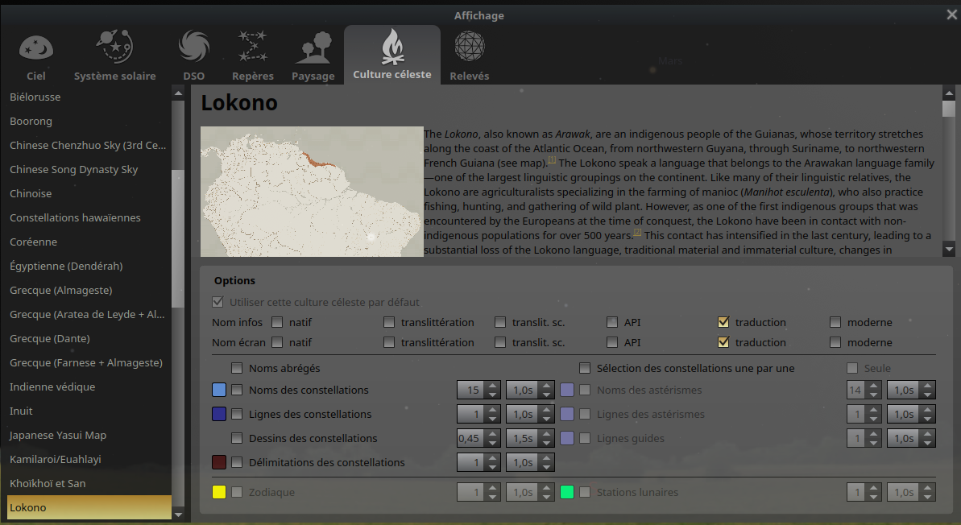
Task: Decrease Dessins des constellations brightness value
Action: (493, 444)
